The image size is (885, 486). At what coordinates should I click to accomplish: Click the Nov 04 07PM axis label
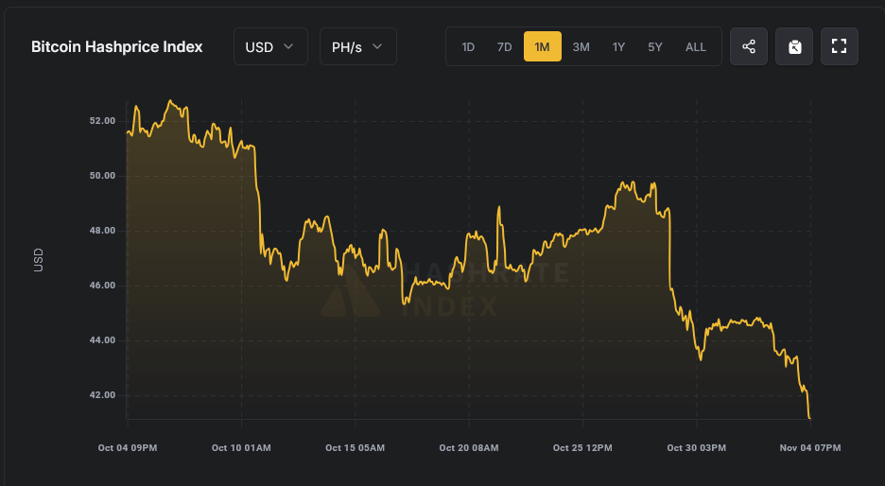[810, 447]
